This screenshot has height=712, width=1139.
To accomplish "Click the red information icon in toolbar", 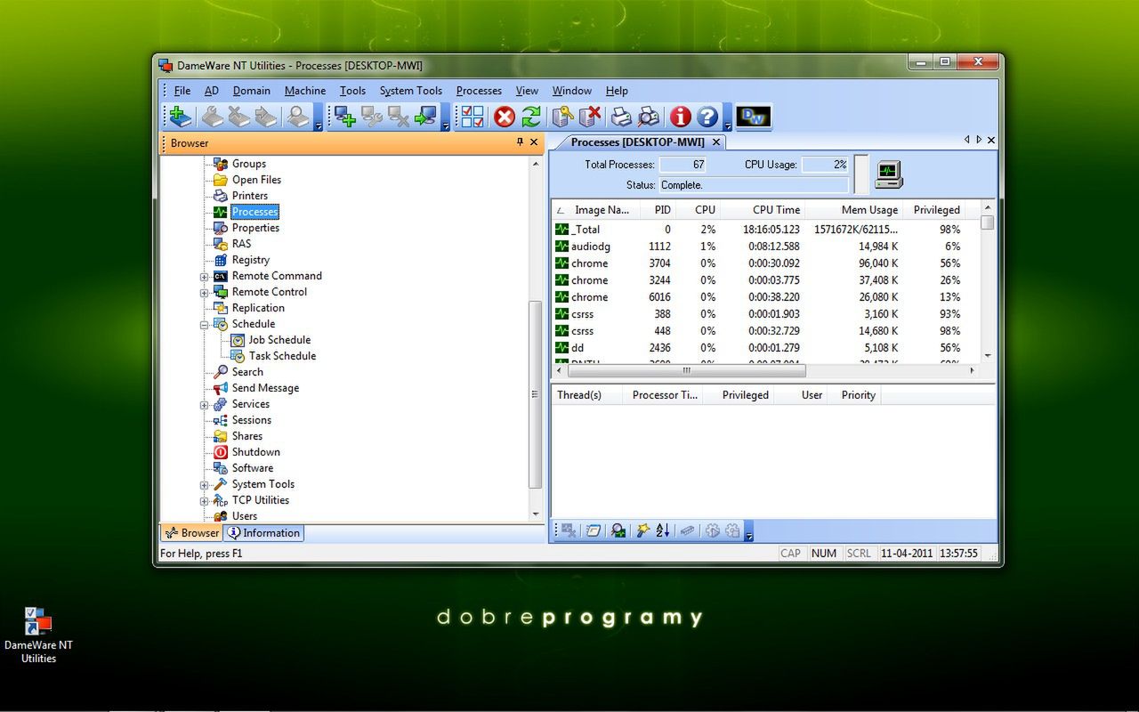I will tap(681, 117).
